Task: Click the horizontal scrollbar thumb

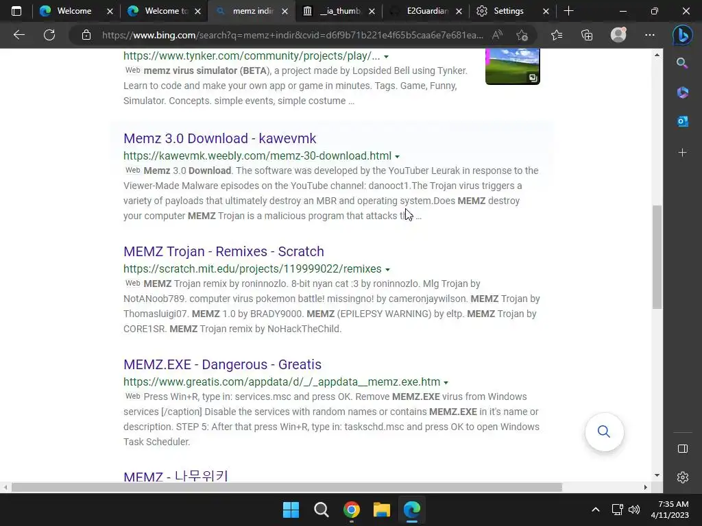Action: pyautogui.click(x=287, y=487)
